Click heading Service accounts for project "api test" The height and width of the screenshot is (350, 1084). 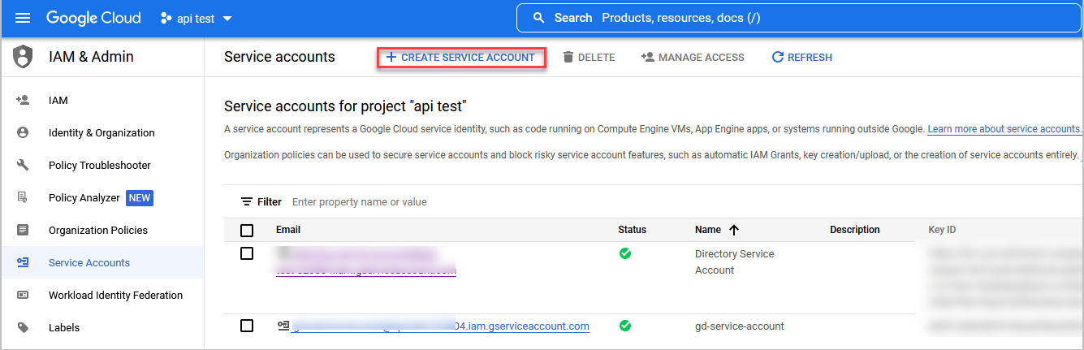[x=346, y=106]
